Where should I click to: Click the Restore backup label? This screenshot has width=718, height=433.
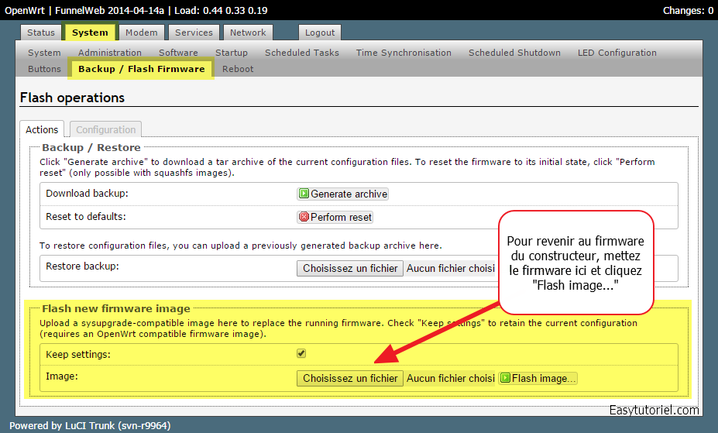coord(82,266)
